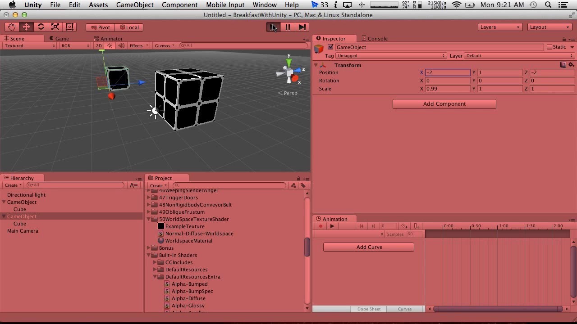The width and height of the screenshot is (577, 324).
Task: Collapse the 50WorldSpaceTextureShader folder
Action: click(x=149, y=219)
